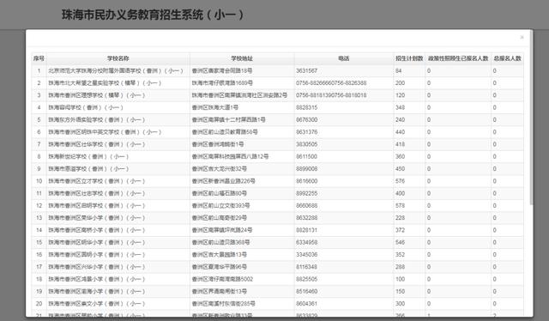Viewport: 549px width, 321px height.
Task: Select the school name in row 16
Action: 96,255
